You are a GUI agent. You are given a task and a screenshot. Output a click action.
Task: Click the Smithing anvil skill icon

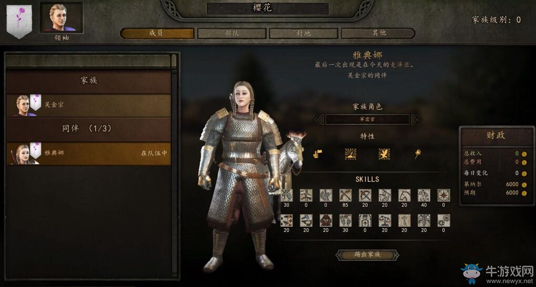coord(306,220)
